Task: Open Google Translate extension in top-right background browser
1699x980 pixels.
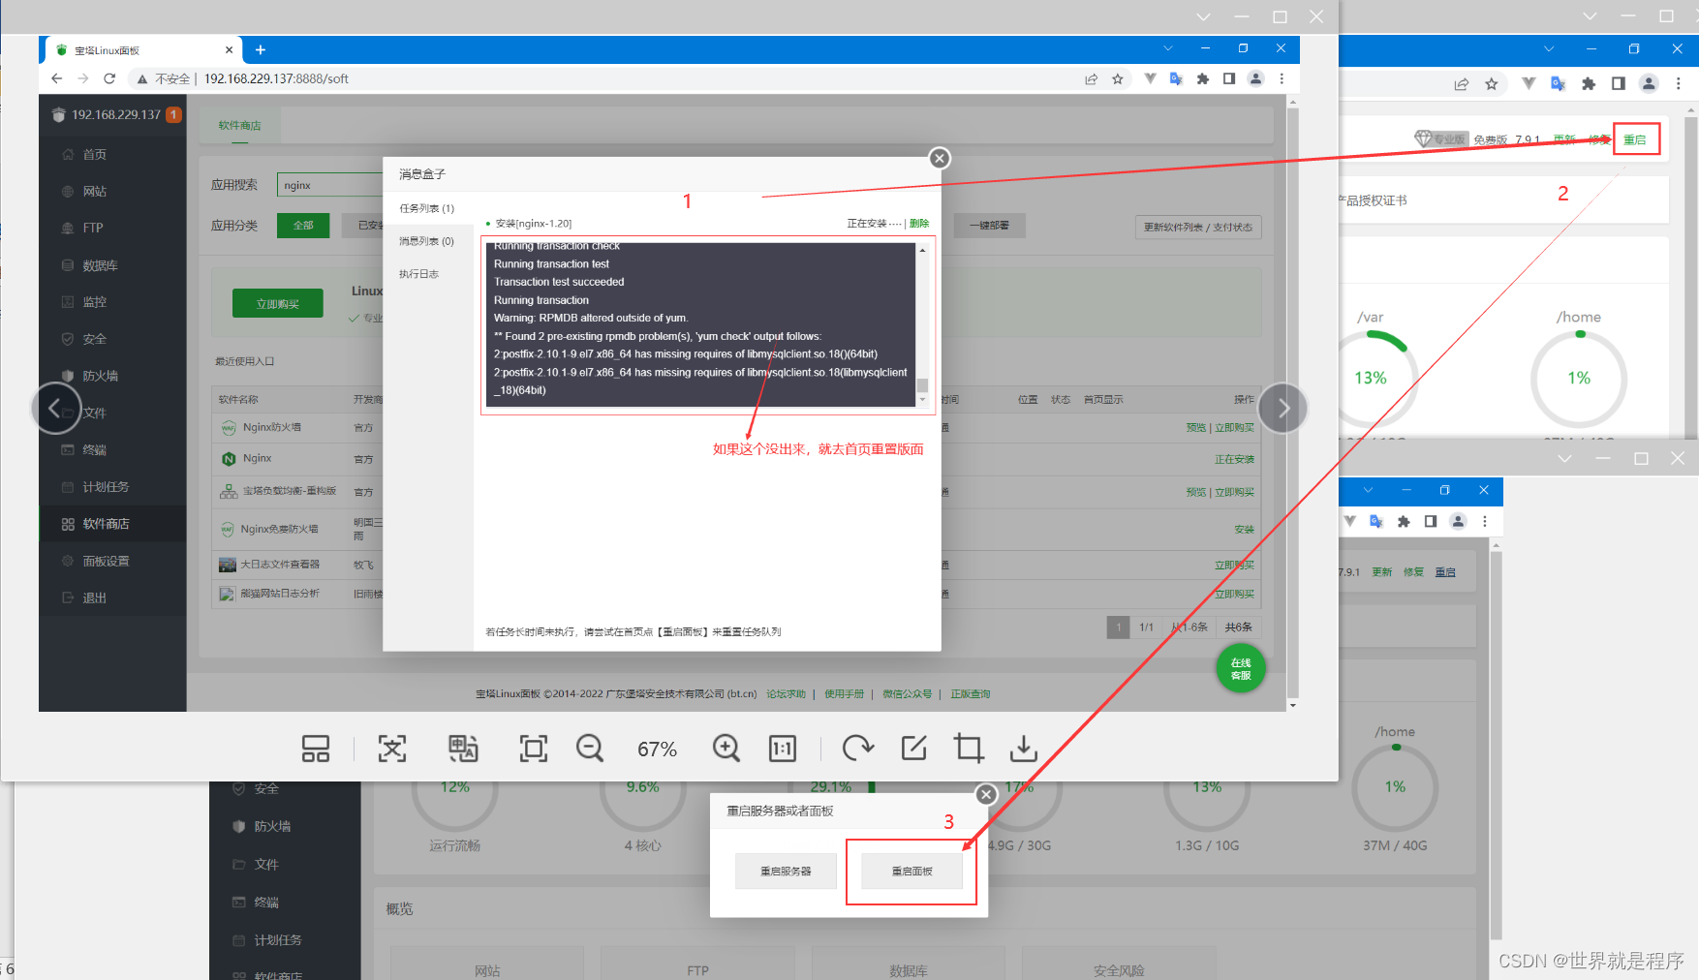Action: tap(1559, 84)
